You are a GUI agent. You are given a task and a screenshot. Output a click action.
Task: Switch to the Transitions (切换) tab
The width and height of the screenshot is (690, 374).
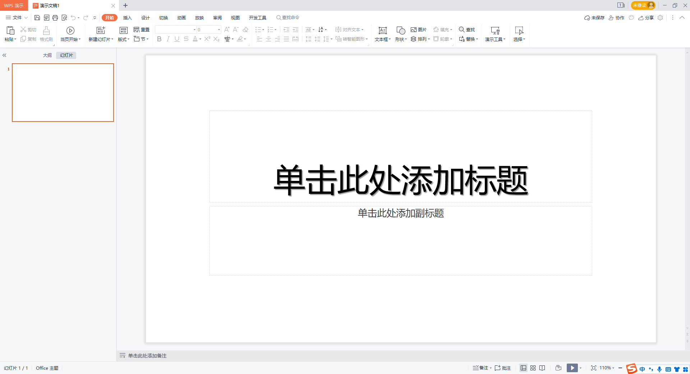pos(164,18)
